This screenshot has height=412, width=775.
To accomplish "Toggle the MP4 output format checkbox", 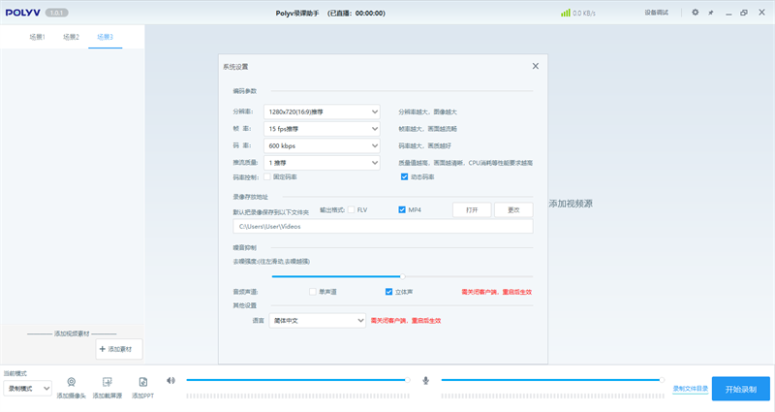I will click(x=402, y=209).
